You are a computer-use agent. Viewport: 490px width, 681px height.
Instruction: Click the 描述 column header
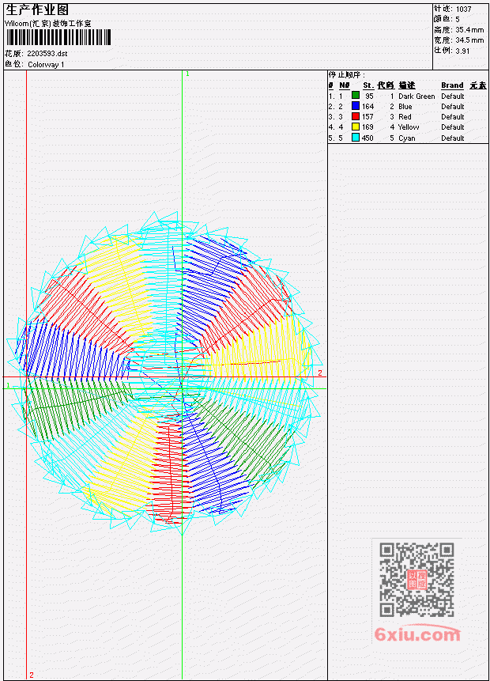coord(407,85)
